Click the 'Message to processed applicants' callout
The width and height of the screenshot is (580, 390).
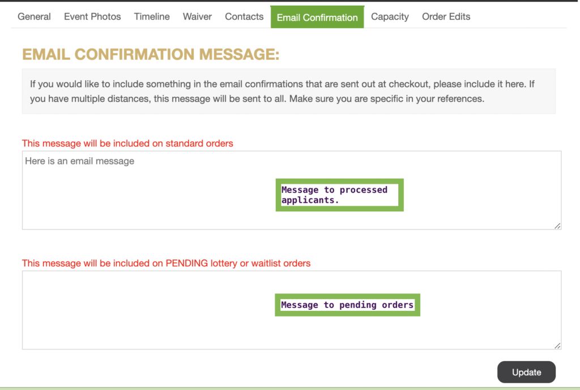(x=339, y=195)
